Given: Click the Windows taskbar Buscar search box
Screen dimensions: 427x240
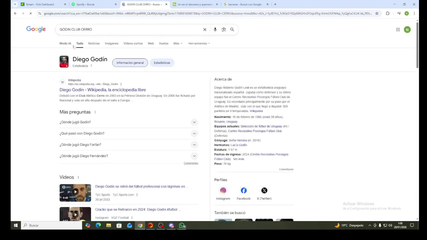Looking at the screenshot, I should point(52,225).
